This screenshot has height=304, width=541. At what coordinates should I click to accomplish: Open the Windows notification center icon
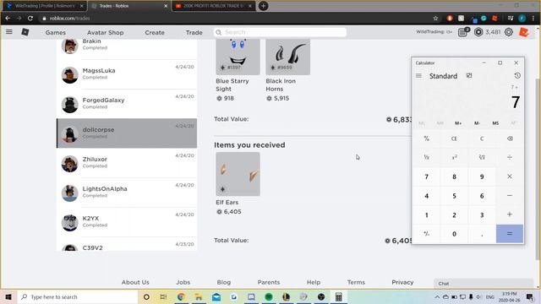pos(530,296)
